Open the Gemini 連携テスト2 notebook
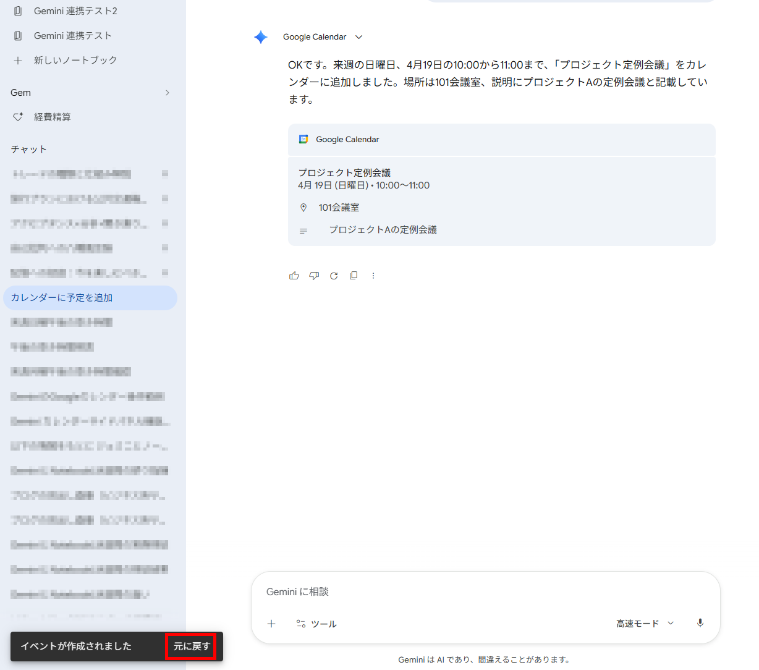 coord(75,11)
